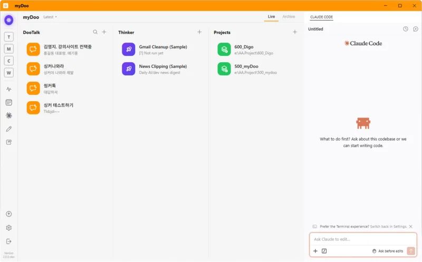The height and width of the screenshot is (262, 422).
Task: Click the search icon in DooTalk
Action: (95, 32)
